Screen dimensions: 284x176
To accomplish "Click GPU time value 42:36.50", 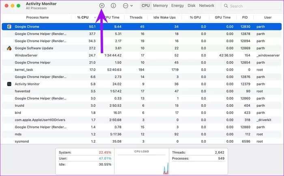I will [226, 55].
